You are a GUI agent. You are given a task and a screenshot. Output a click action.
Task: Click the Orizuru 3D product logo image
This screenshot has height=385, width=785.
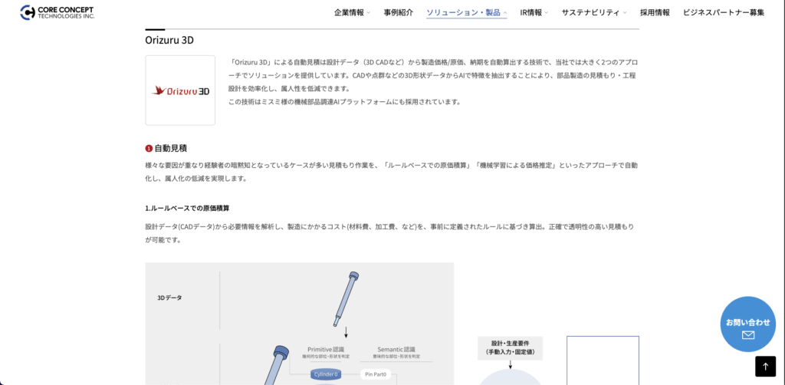tap(180, 90)
